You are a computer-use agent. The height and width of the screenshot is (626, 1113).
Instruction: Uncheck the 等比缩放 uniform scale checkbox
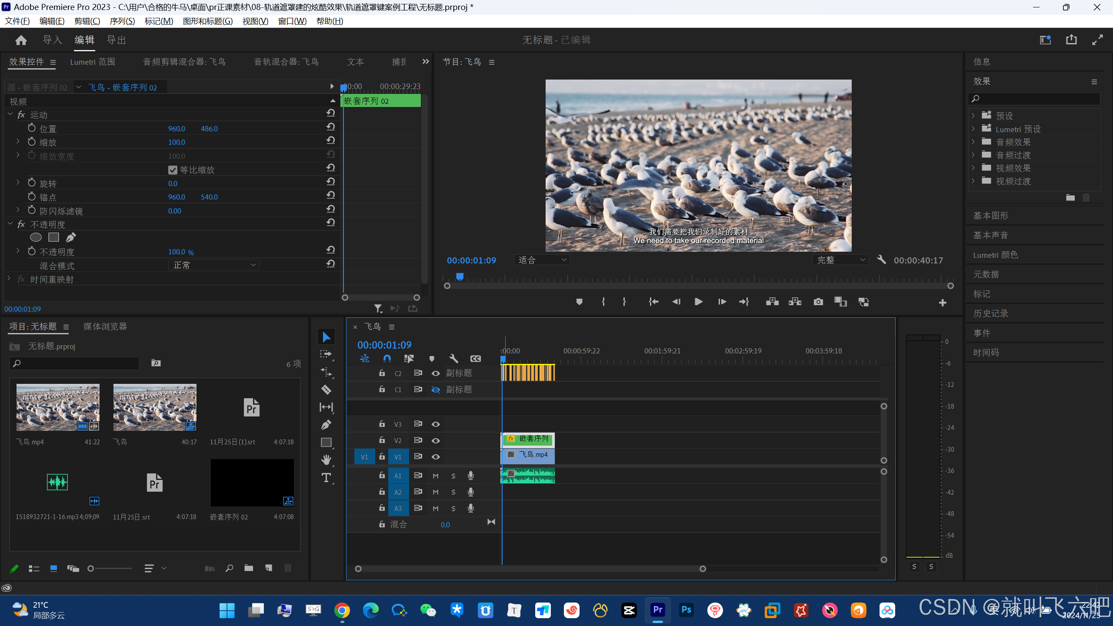coord(173,170)
